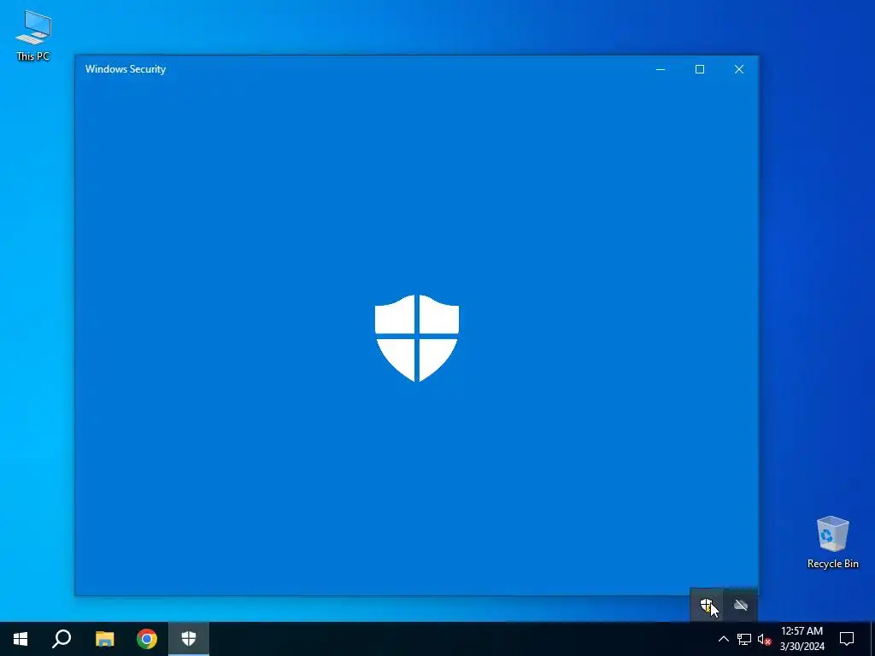Open the Windows Start menu
Viewport: 875px width, 656px height.
pyautogui.click(x=21, y=639)
